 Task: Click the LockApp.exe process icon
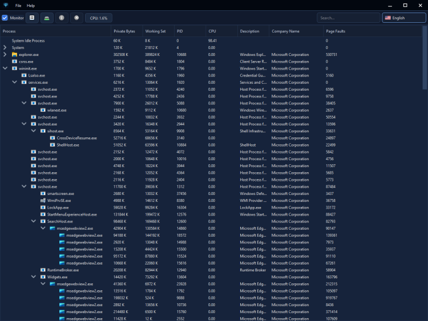click(x=43, y=208)
